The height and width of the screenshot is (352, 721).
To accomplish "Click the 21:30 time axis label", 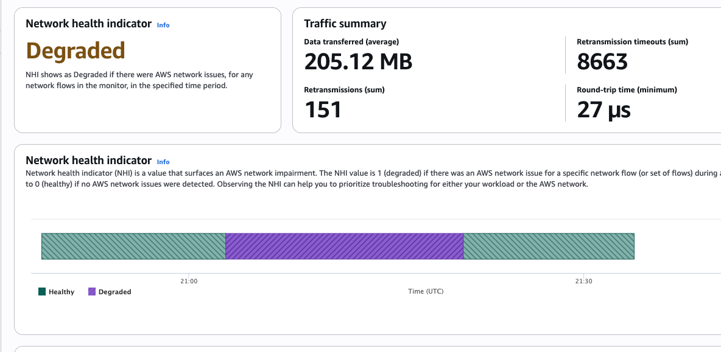I will pyautogui.click(x=583, y=281).
